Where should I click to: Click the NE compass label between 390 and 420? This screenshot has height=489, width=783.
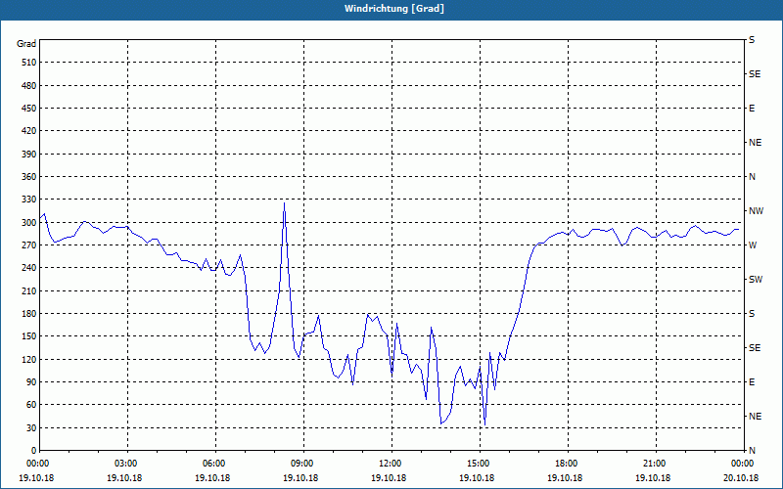tap(756, 143)
